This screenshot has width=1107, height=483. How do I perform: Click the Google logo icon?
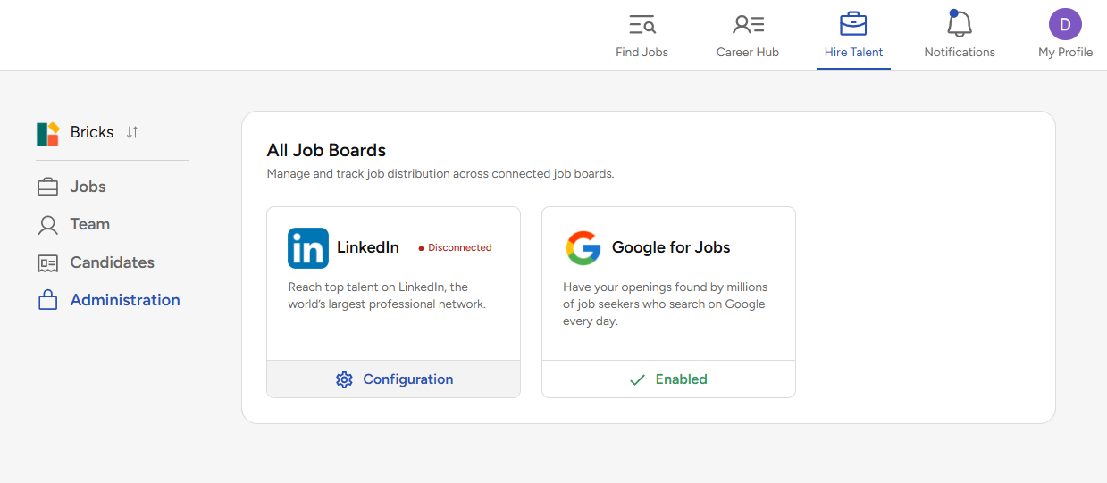click(583, 248)
